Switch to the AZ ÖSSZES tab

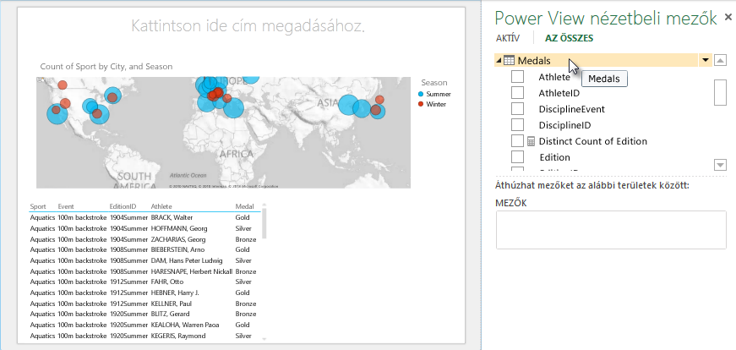tap(569, 38)
